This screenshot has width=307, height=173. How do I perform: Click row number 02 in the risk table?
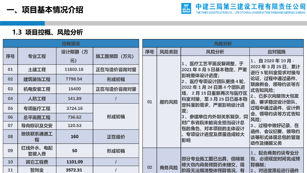coord(150,168)
